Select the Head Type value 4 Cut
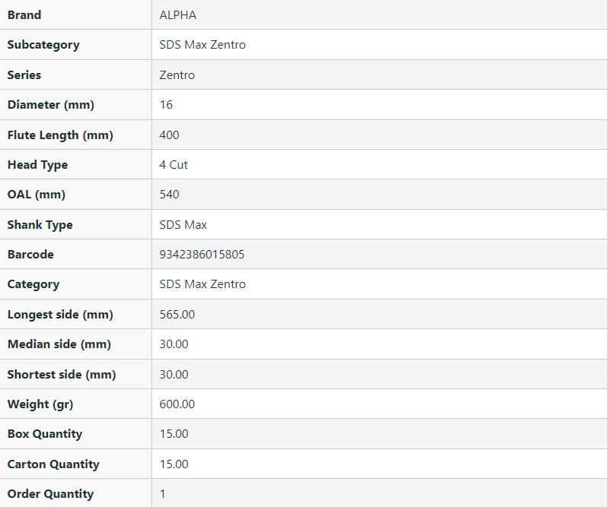The image size is (608, 507). click(x=173, y=164)
